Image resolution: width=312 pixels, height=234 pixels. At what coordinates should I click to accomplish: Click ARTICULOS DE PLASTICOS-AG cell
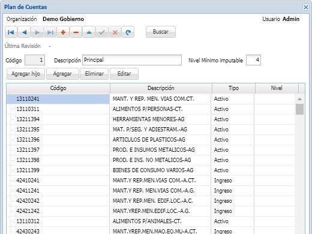(x=160, y=140)
